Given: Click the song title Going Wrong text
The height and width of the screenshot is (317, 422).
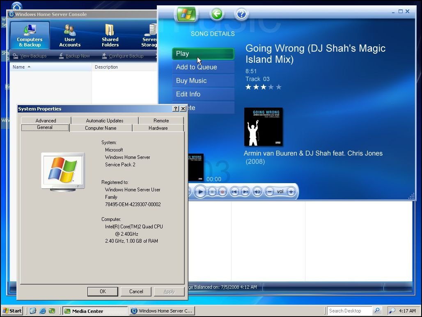Looking at the screenshot, I should point(315,54).
